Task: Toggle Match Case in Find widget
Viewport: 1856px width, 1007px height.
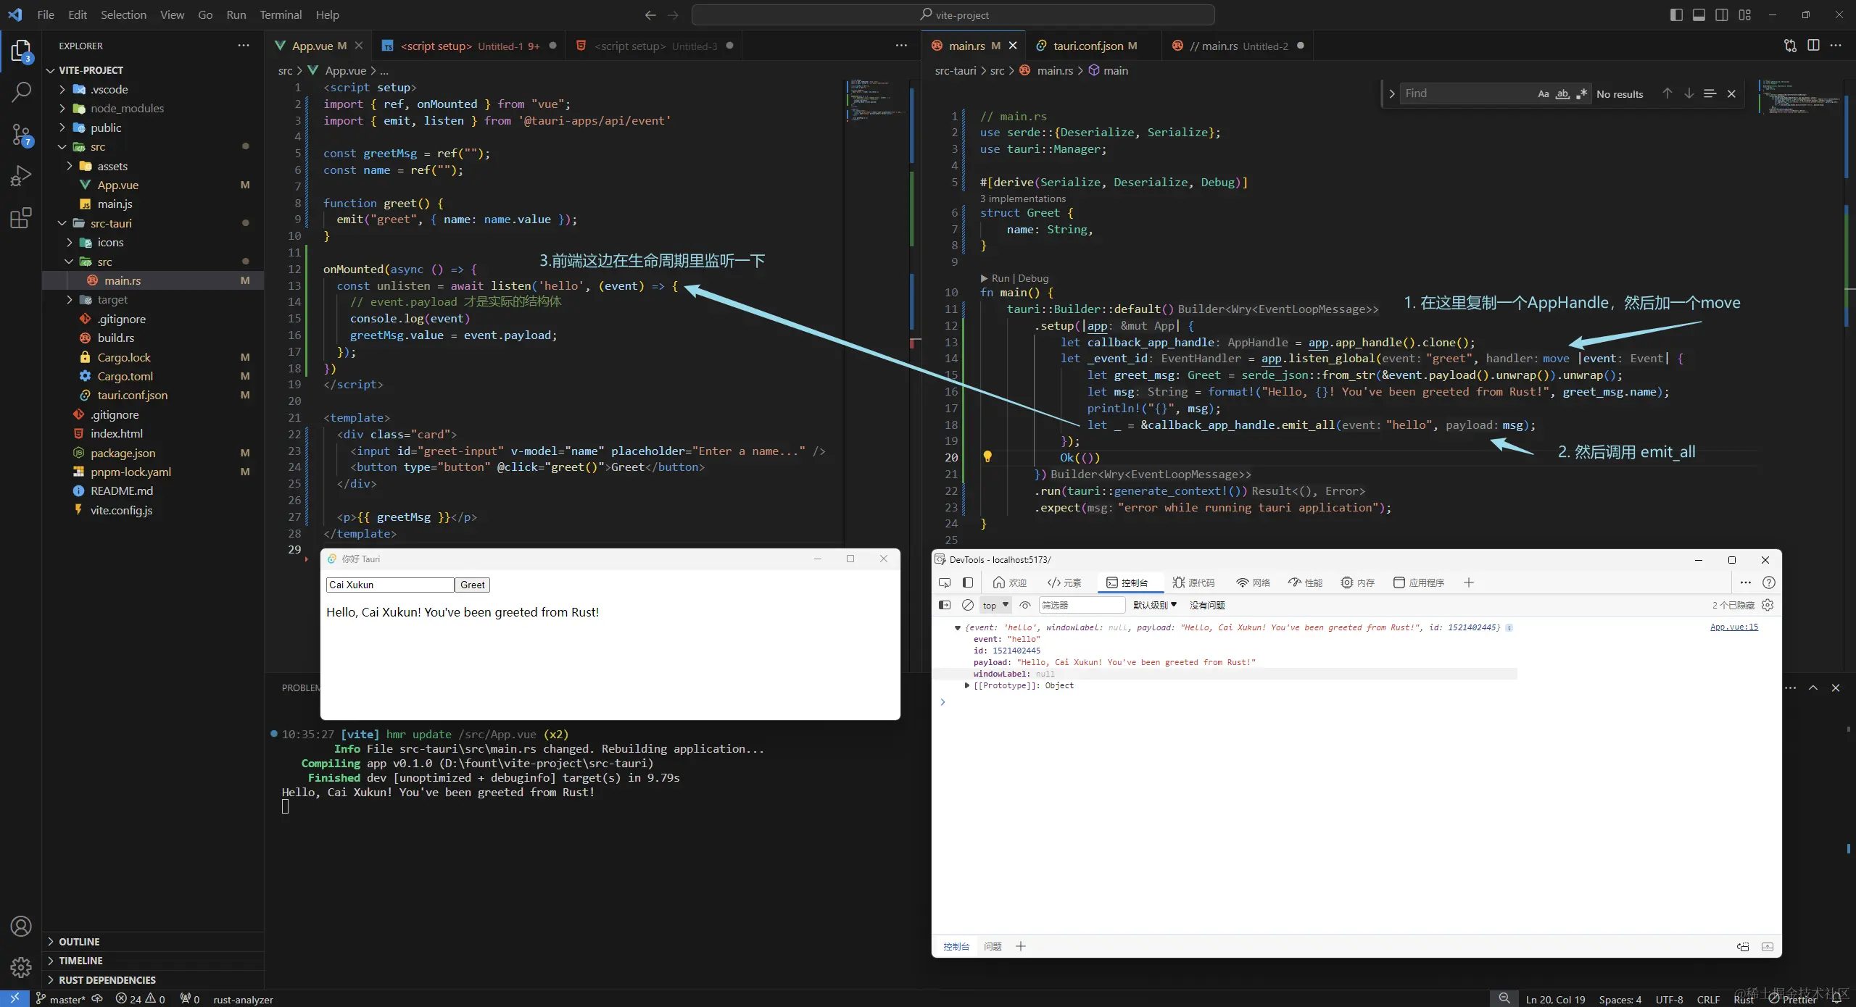Action: 1543,94
